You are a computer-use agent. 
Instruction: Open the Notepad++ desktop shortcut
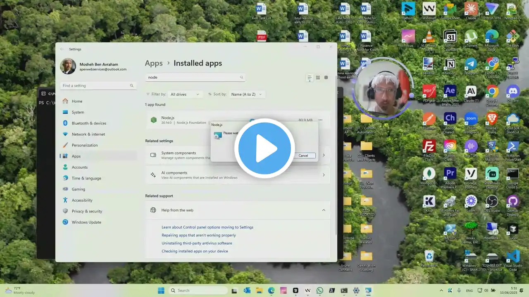click(512, 11)
